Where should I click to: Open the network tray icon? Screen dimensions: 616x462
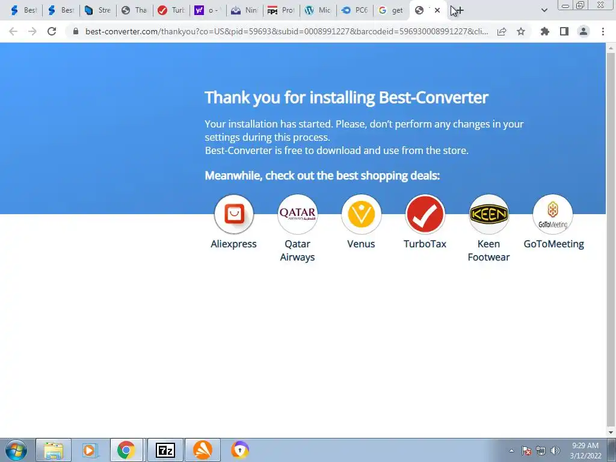coord(541,451)
